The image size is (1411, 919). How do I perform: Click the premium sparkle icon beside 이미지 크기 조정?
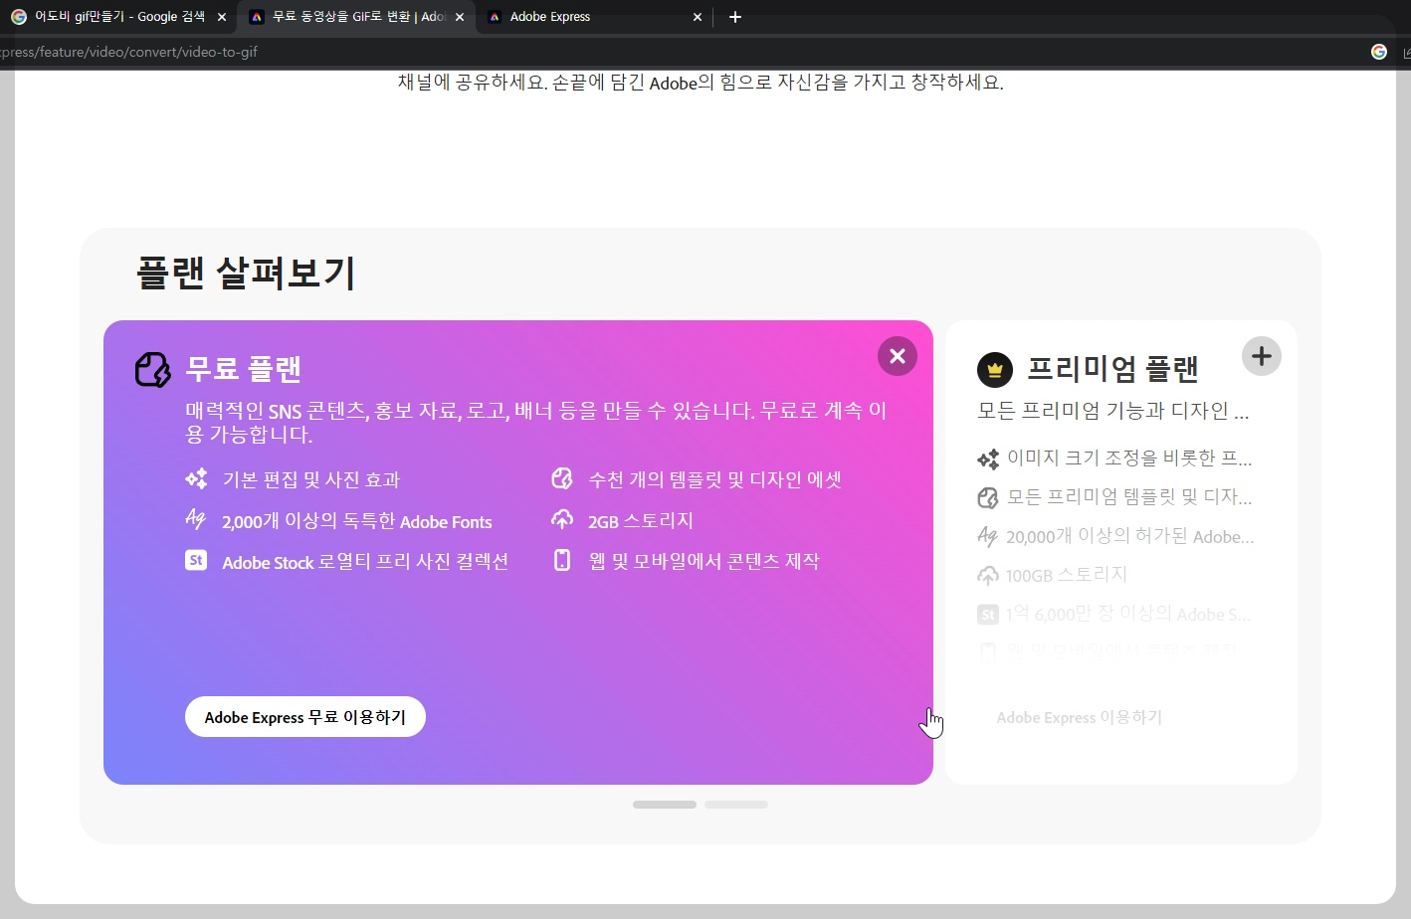(988, 459)
